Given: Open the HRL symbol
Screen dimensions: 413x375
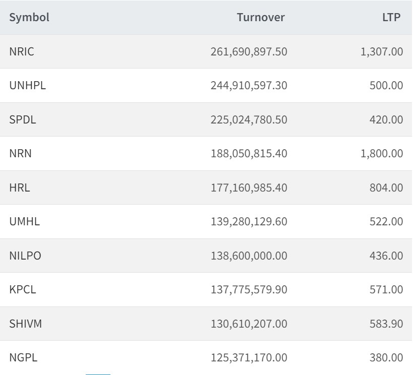Looking at the screenshot, I should [x=20, y=187].
